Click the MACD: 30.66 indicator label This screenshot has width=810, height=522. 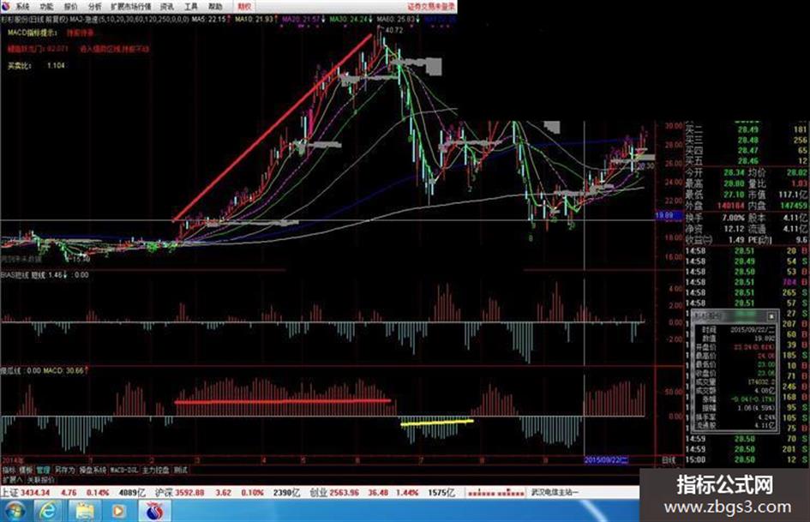point(65,370)
